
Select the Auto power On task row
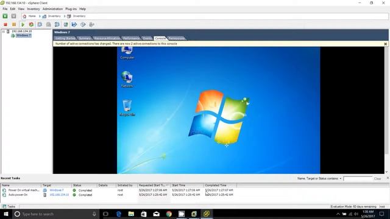(x=118, y=195)
